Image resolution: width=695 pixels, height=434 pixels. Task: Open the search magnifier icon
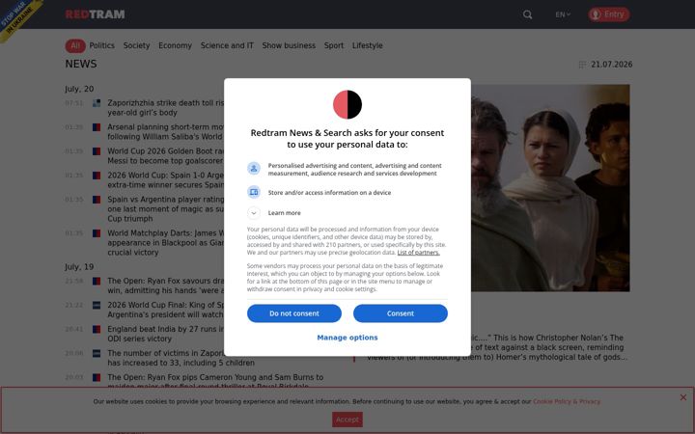click(527, 14)
